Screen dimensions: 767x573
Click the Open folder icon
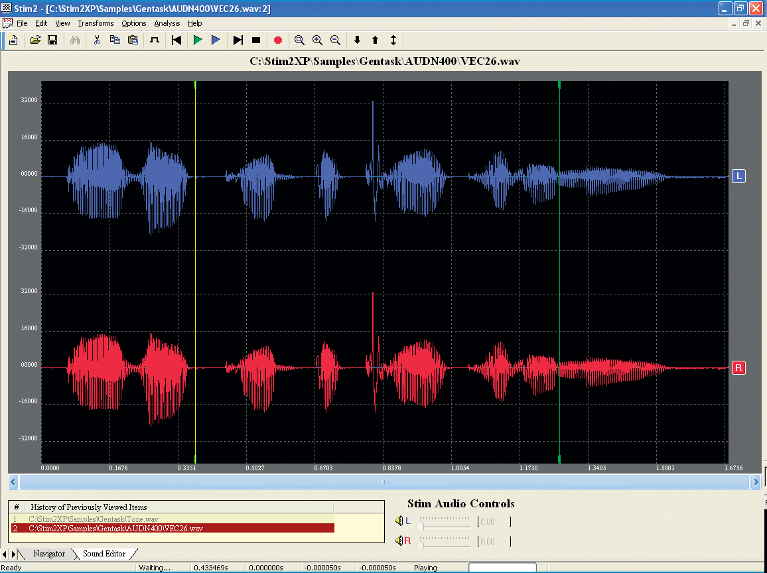[x=36, y=40]
